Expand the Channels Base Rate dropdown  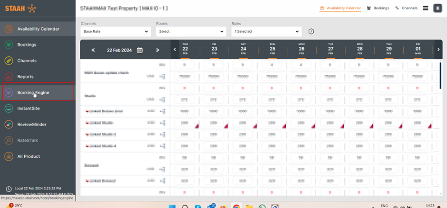pyautogui.click(x=116, y=32)
